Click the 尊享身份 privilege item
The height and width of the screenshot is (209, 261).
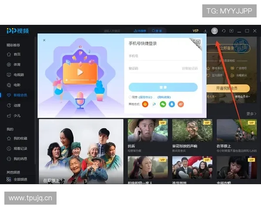215,68
